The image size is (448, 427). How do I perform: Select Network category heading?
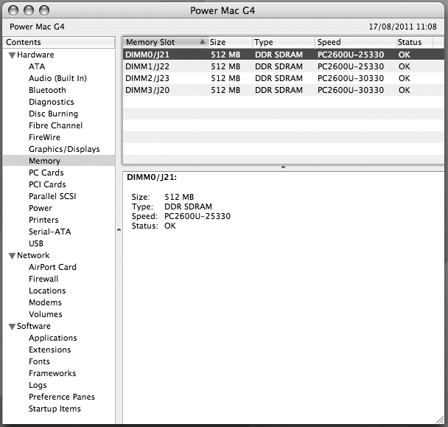coord(33,255)
